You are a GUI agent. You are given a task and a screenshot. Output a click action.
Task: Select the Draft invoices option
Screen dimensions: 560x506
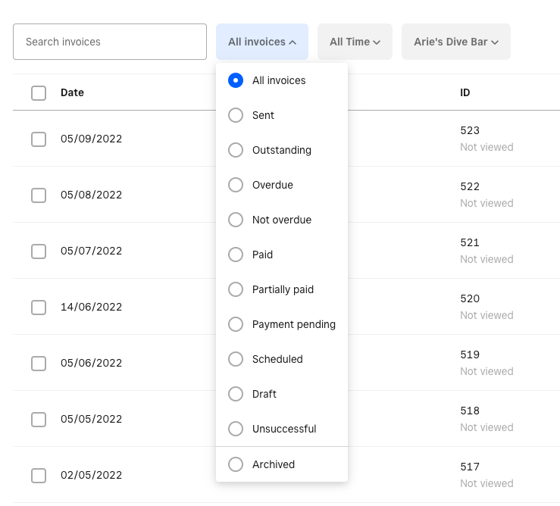click(236, 394)
